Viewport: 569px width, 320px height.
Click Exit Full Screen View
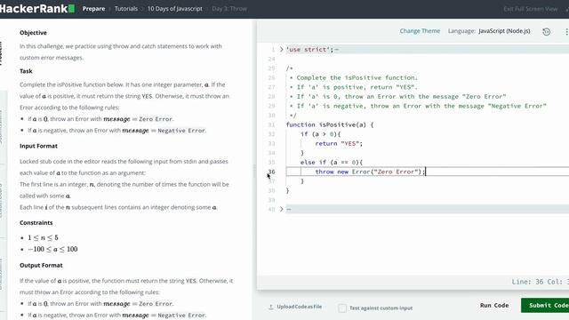pyautogui.click(x=530, y=9)
